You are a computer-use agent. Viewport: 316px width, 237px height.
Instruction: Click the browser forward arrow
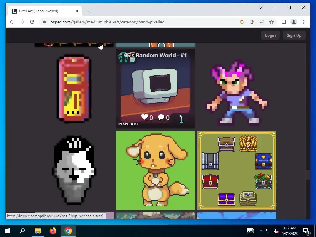[x=22, y=22]
